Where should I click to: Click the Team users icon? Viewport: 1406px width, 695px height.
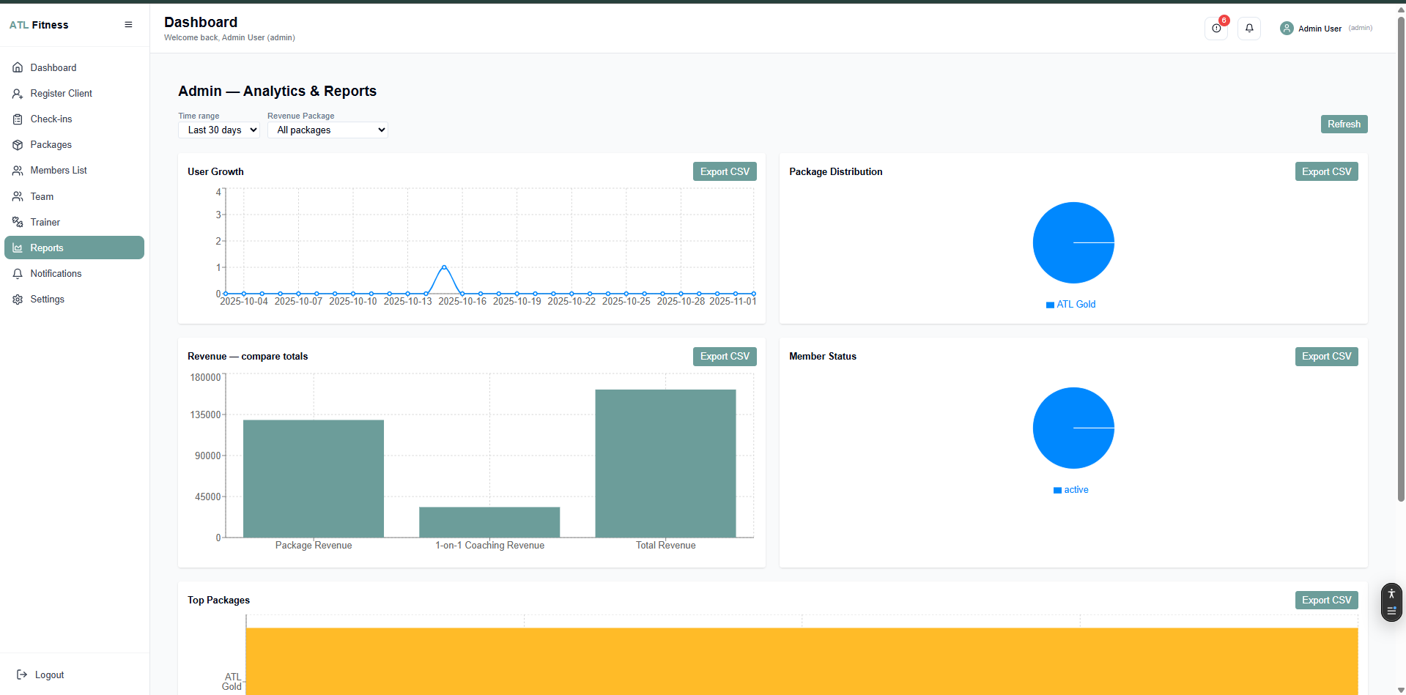pos(18,197)
